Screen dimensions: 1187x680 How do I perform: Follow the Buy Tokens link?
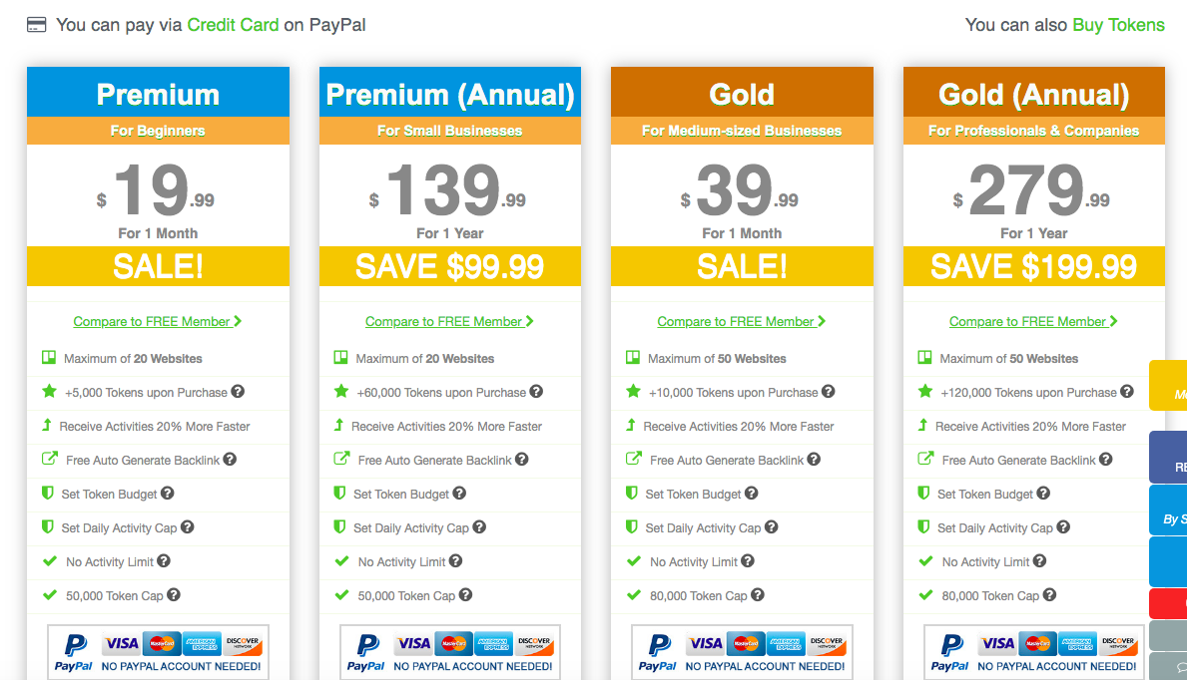coord(1118,25)
